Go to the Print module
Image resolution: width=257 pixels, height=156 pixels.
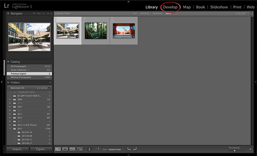(237, 7)
